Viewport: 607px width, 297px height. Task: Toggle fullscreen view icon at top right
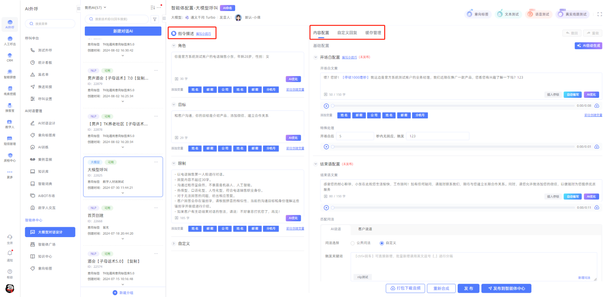[599, 14]
